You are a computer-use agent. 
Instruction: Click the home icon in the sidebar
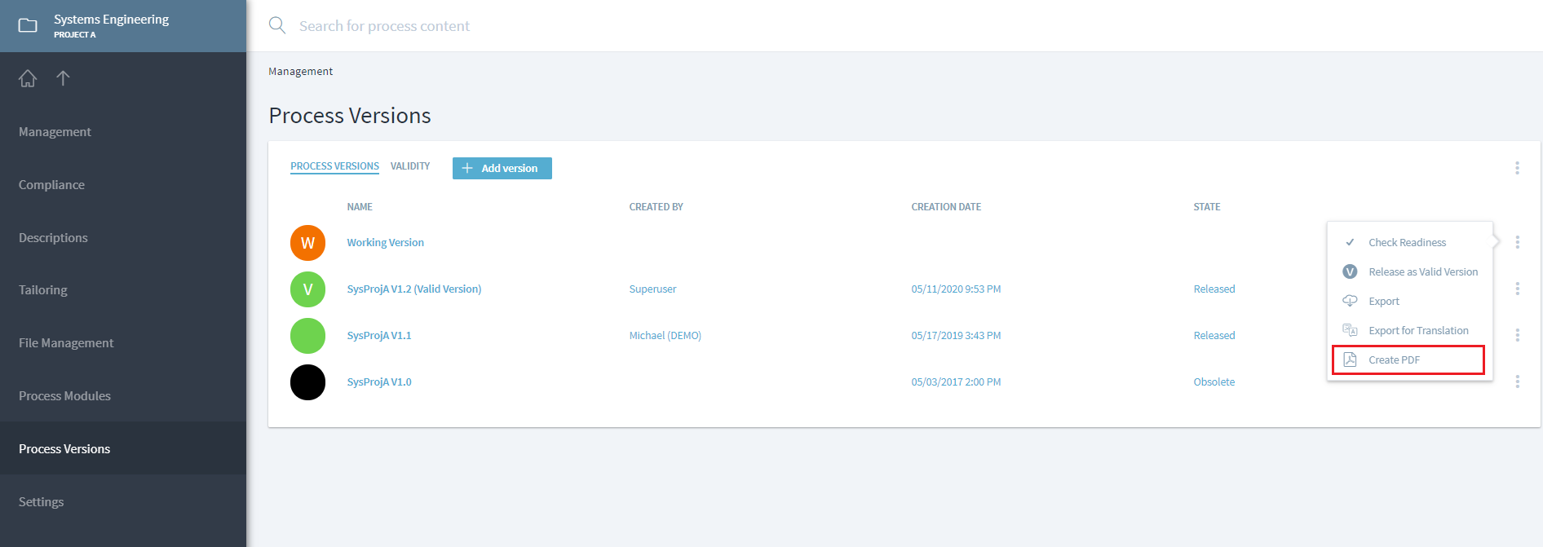pos(28,78)
